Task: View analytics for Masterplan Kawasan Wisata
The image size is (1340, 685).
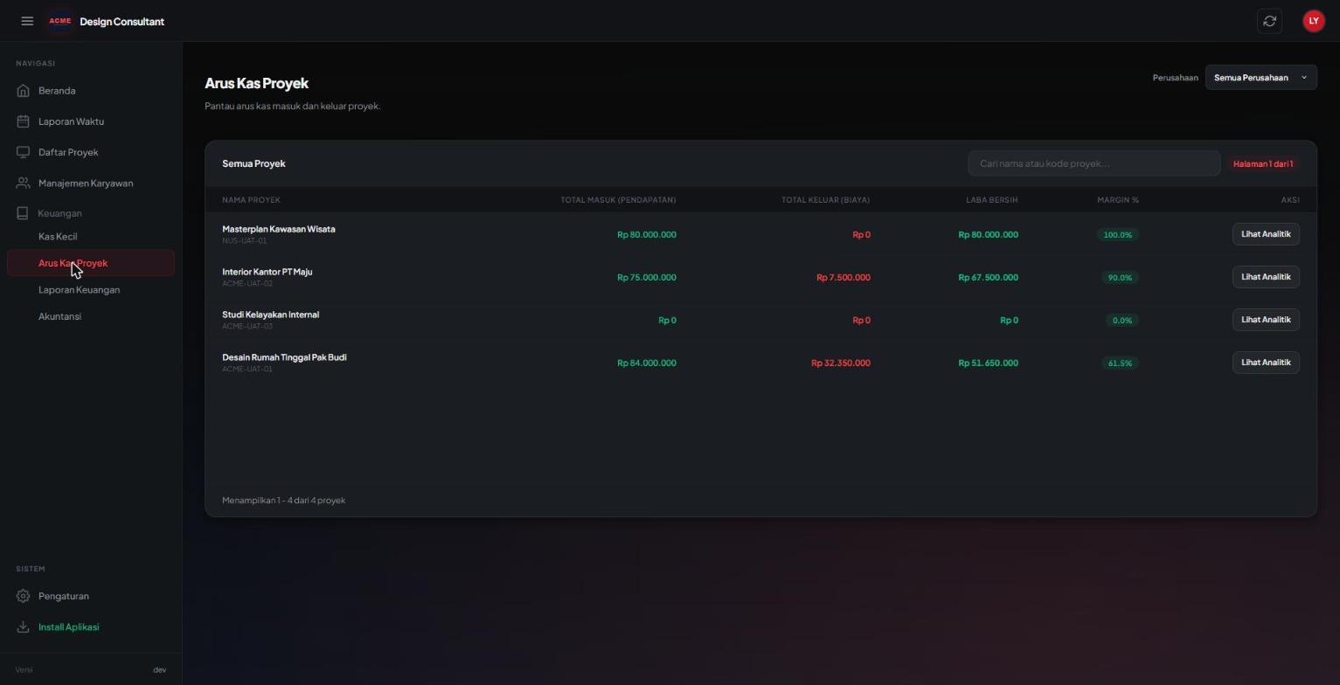Action: pyautogui.click(x=1266, y=234)
